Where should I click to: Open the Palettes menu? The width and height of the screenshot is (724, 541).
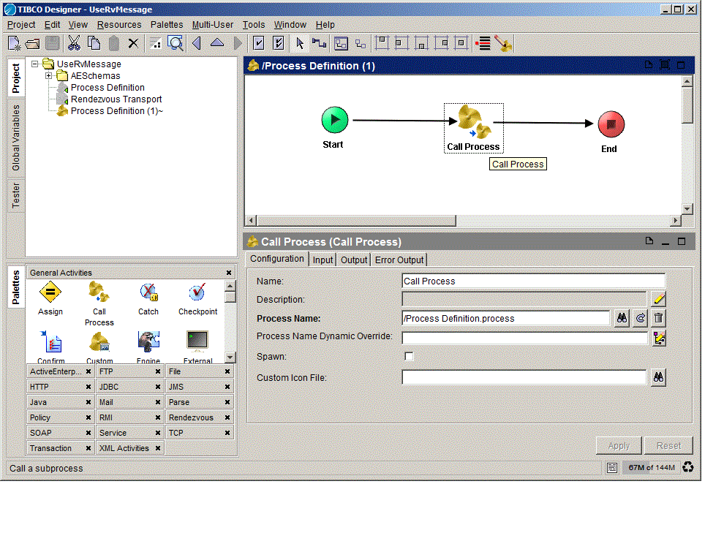click(x=167, y=25)
